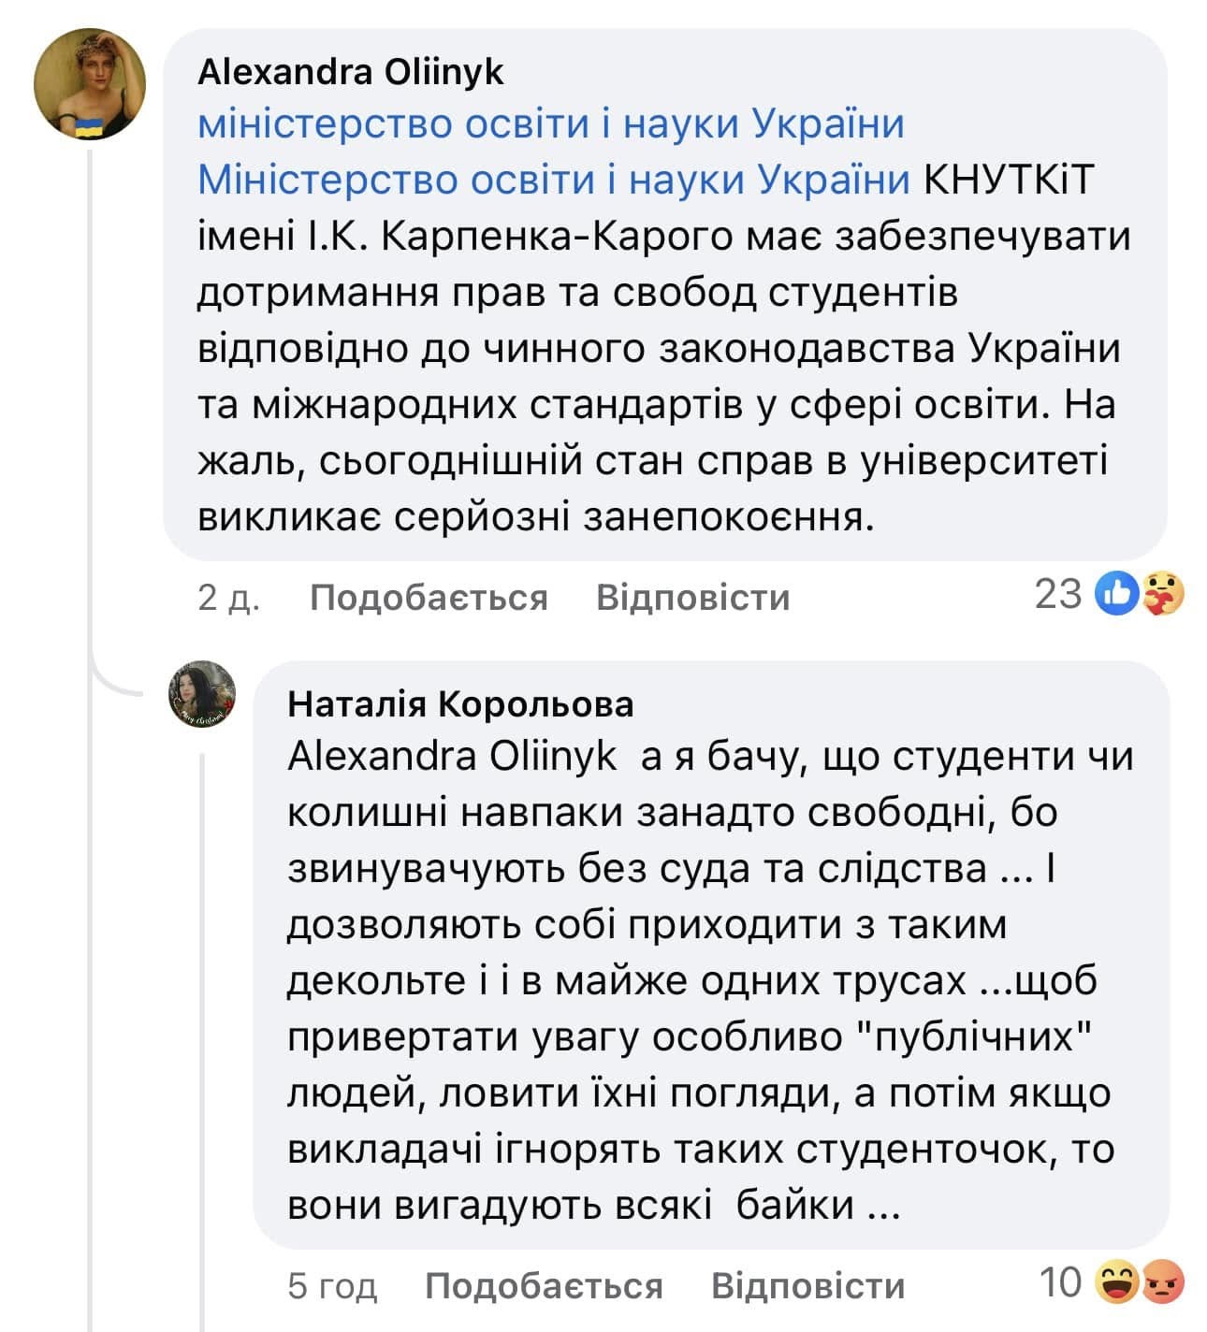
Task: Click the care hug-heart reaction icon
Action: coord(1163,593)
